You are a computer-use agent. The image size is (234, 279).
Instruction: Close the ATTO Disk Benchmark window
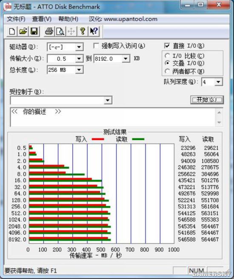[219, 5]
